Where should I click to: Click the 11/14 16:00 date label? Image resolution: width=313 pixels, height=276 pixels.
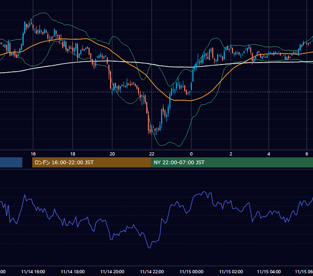(x=33, y=271)
